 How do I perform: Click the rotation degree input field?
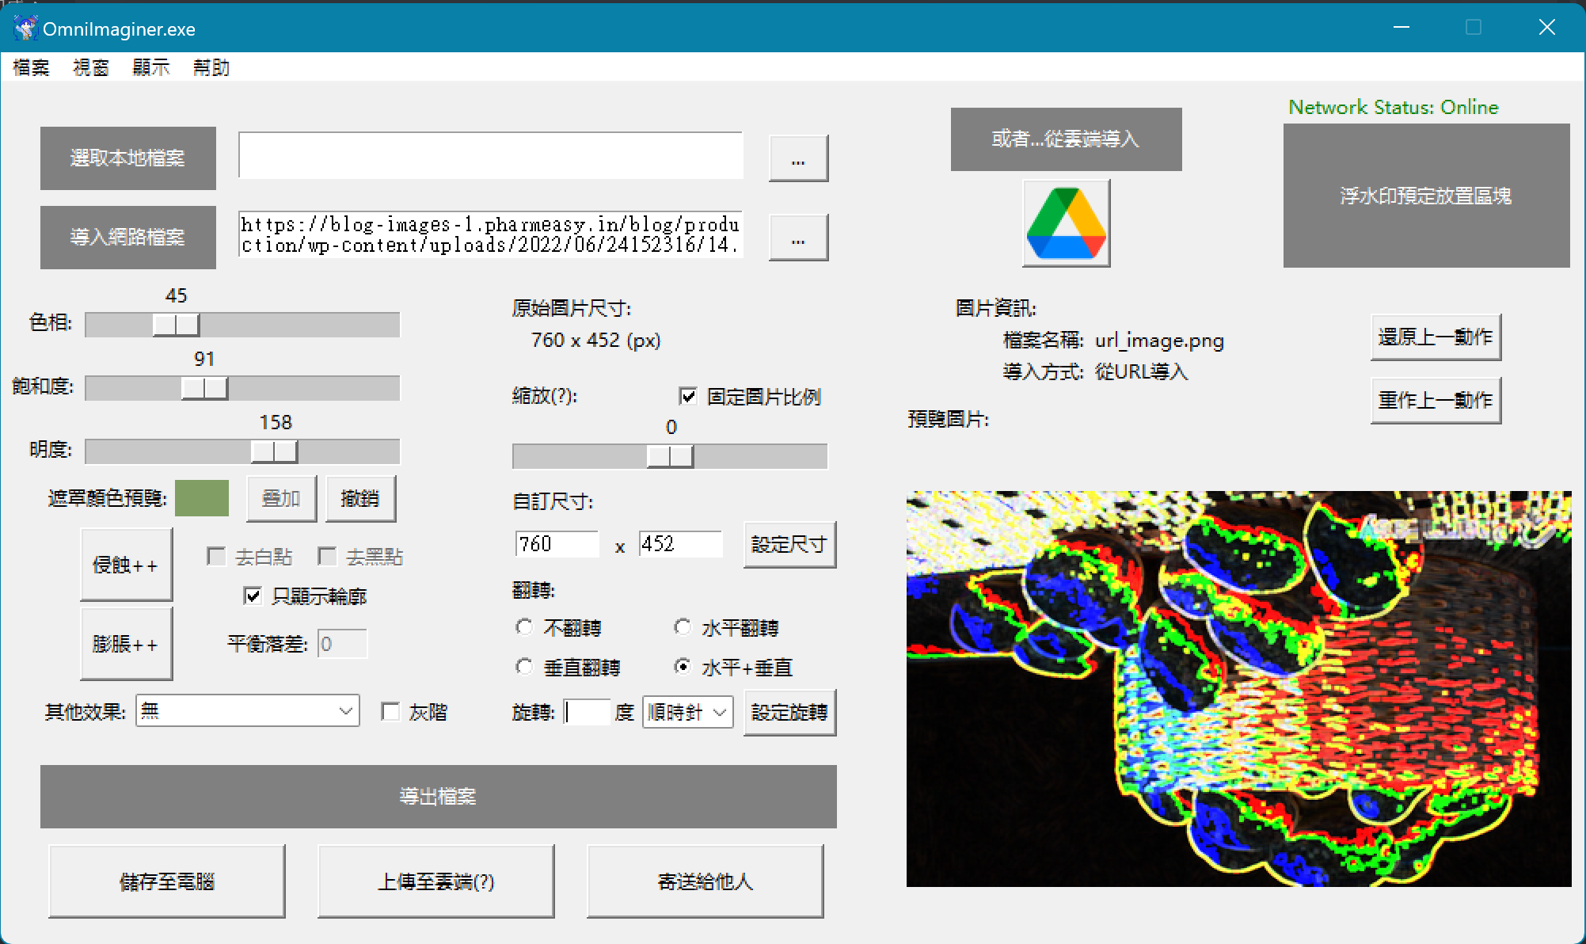[587, 712]
